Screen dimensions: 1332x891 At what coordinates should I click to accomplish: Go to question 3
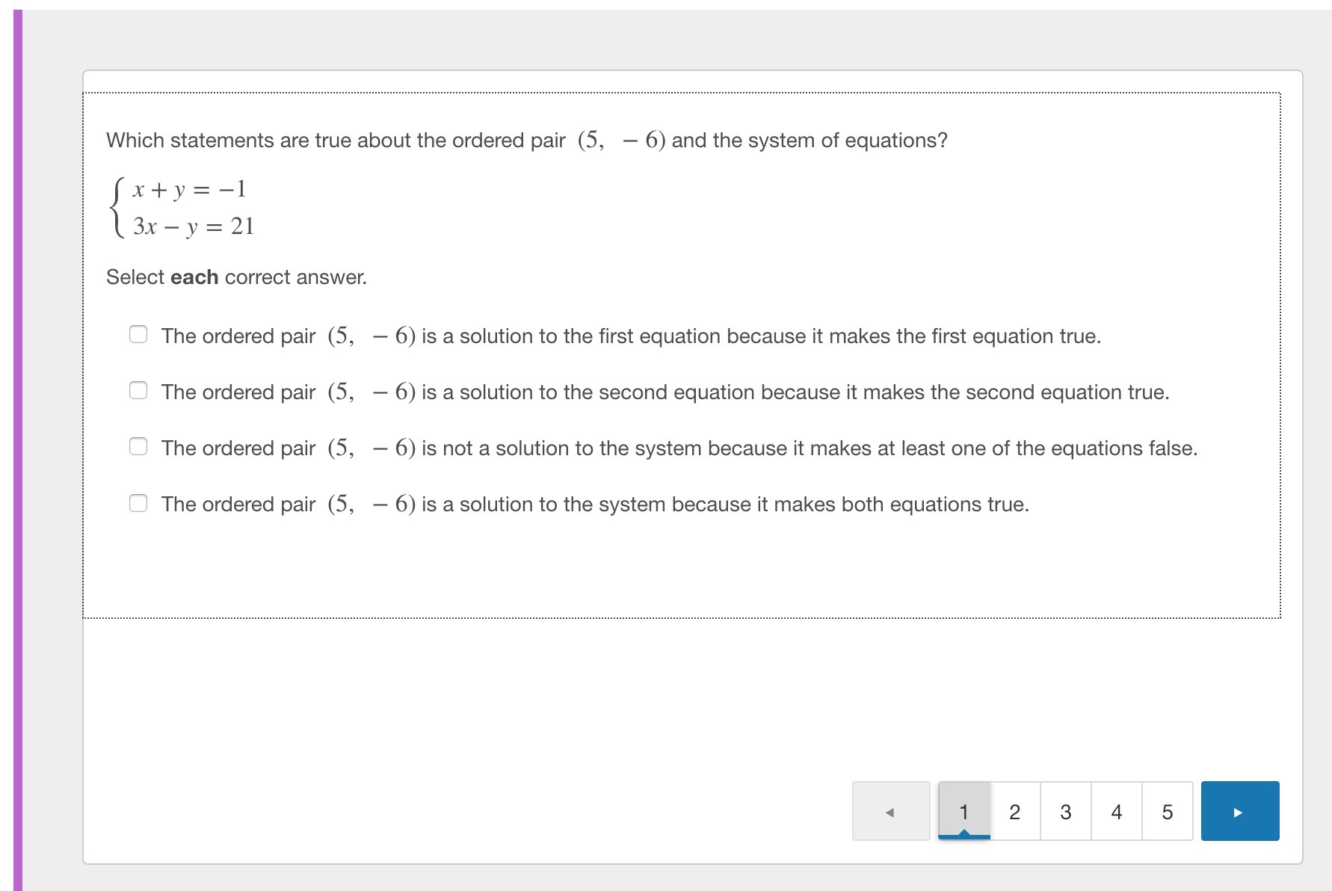pos(1066,811)
